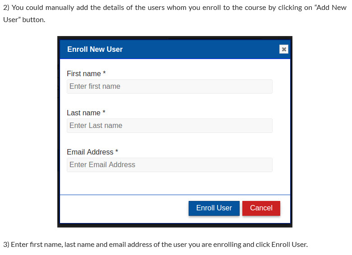This screenshot has height=255, width=352.
Task: Click the Enroll New User title text
Action: (95, 49)
